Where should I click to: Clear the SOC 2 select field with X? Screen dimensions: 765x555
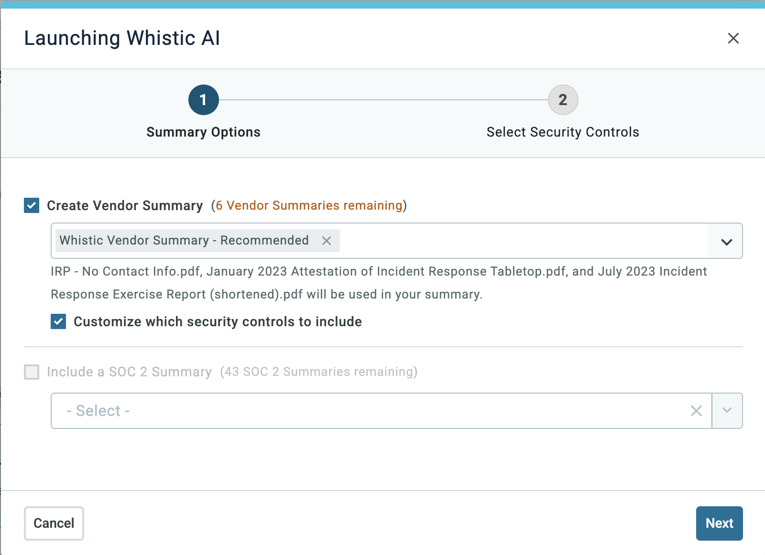(x=696, y=411)
